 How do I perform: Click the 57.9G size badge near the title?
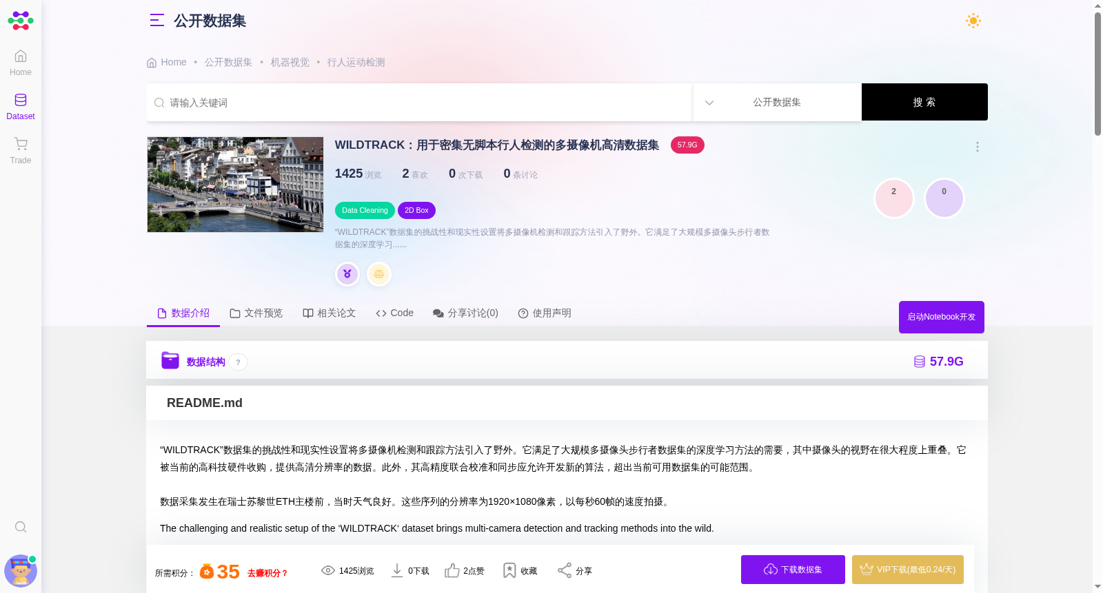(687, 145)
